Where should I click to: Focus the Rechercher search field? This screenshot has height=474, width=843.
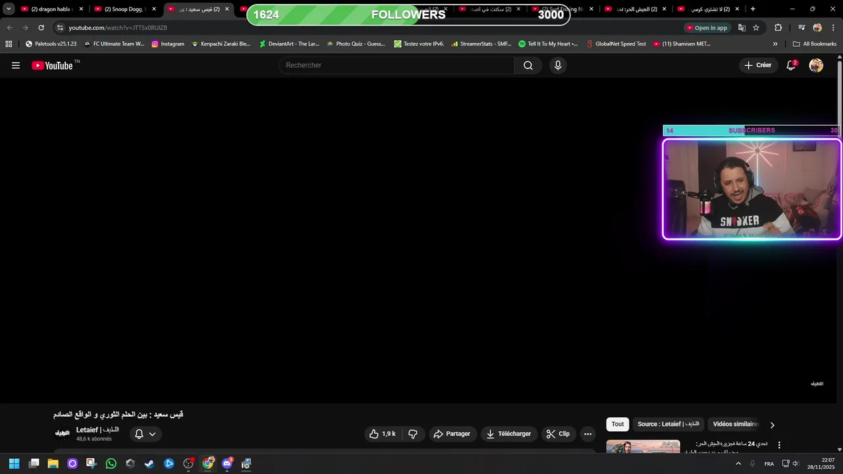point(396,65)
